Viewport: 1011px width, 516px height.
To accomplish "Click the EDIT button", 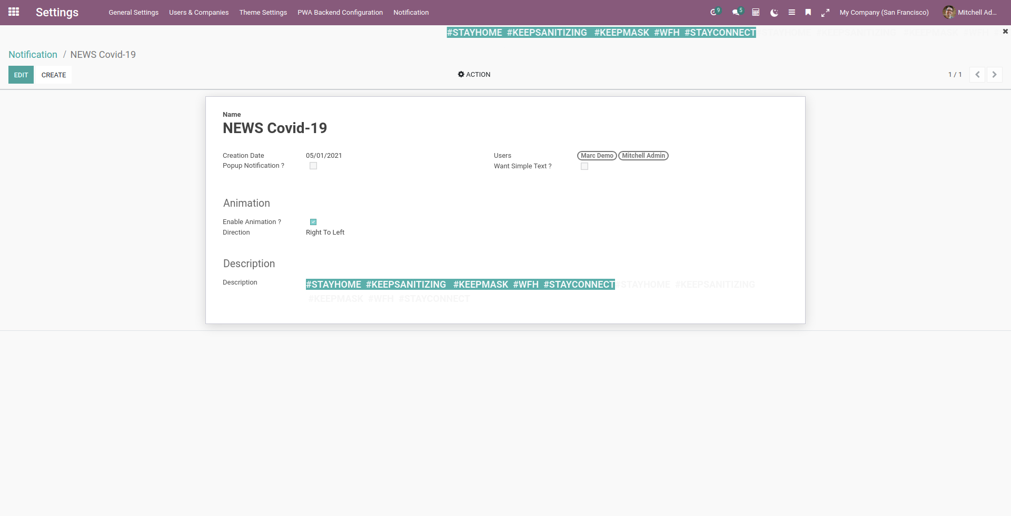I will pyautogui.click(x=21, y=75).
